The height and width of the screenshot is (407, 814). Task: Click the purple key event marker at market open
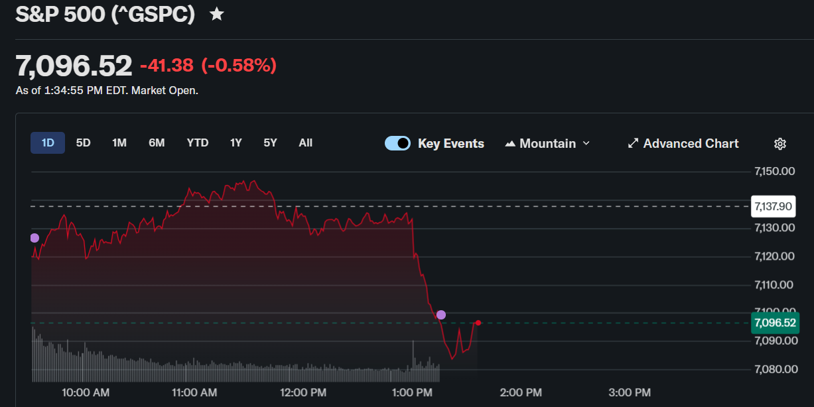pos(34,238)
